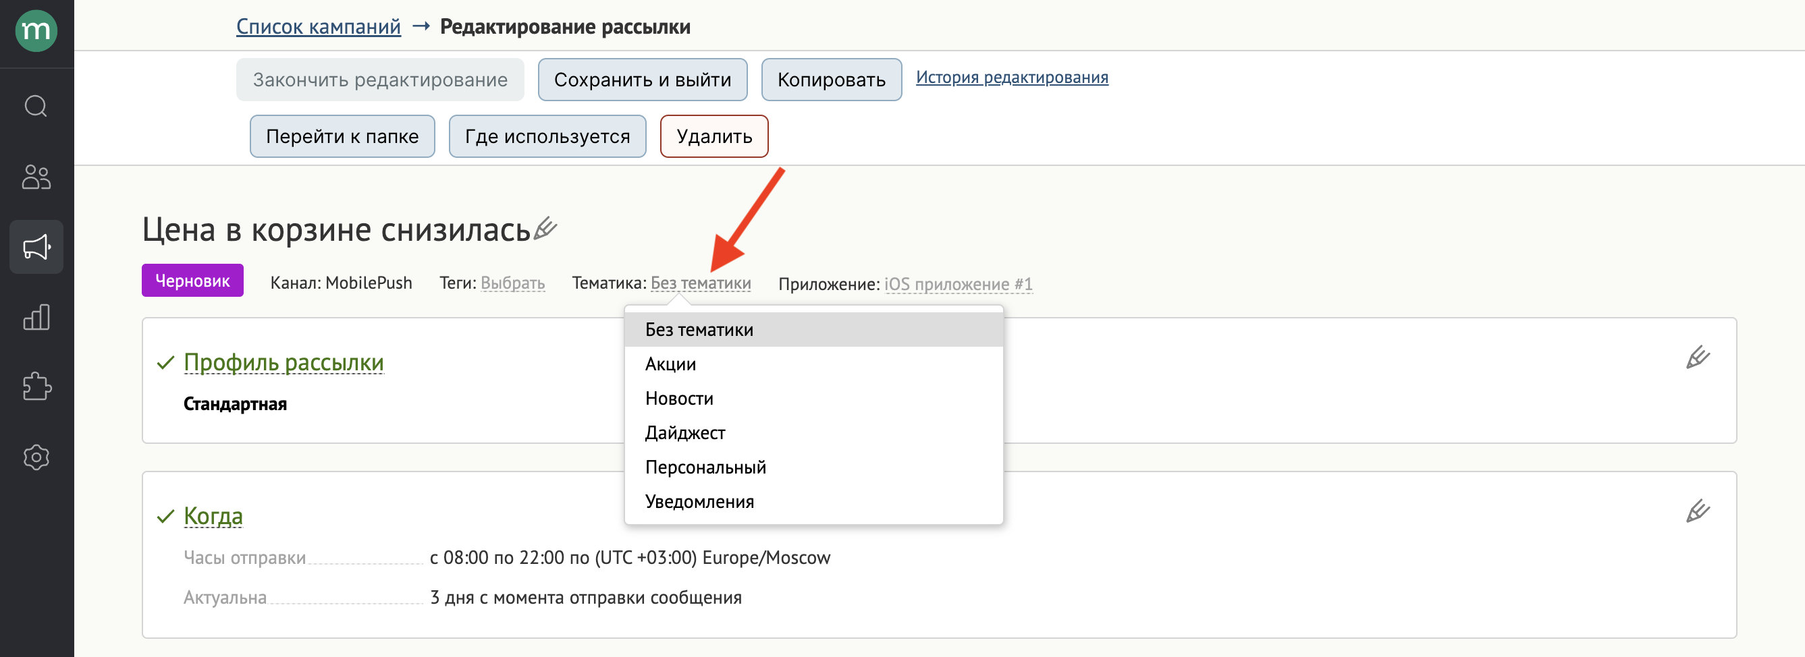Click the Канал: MobilePush text
1805x657 pixels.
pos(342,283)
